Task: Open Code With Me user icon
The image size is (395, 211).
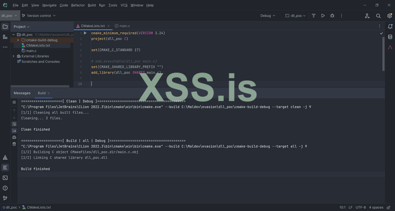Action: [x=367, y=16]
